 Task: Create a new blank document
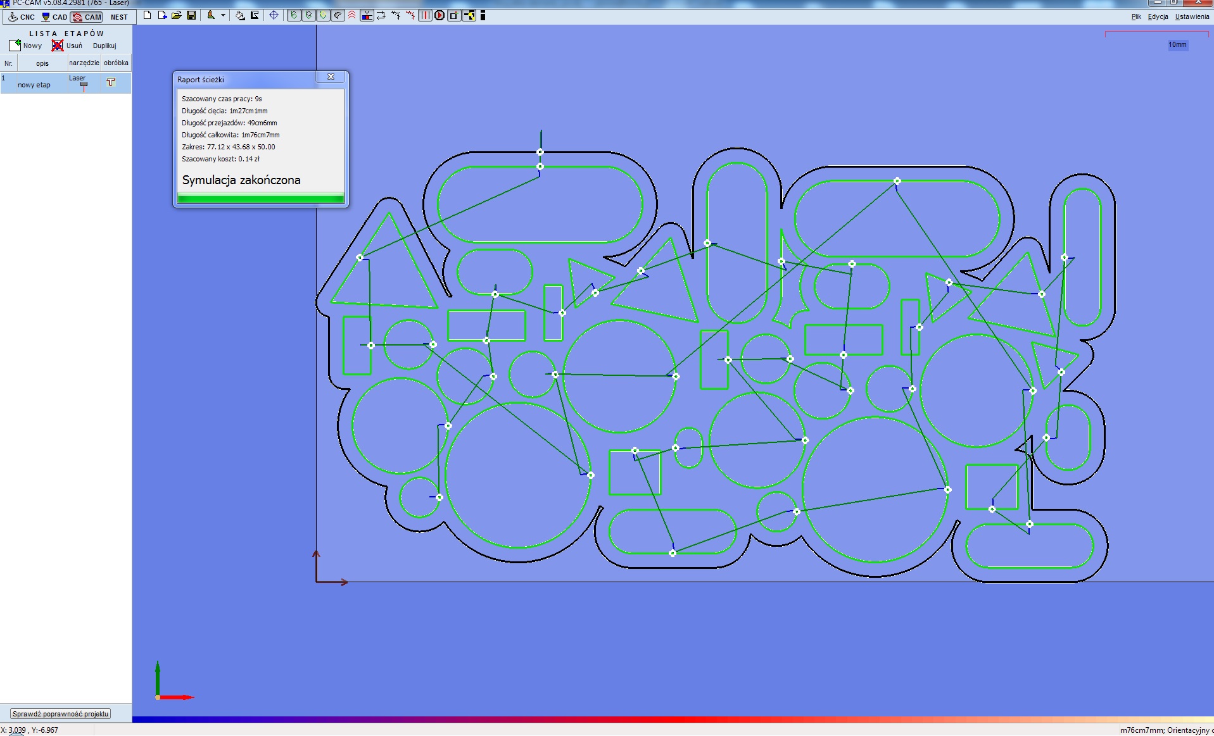tap(148, 15)
